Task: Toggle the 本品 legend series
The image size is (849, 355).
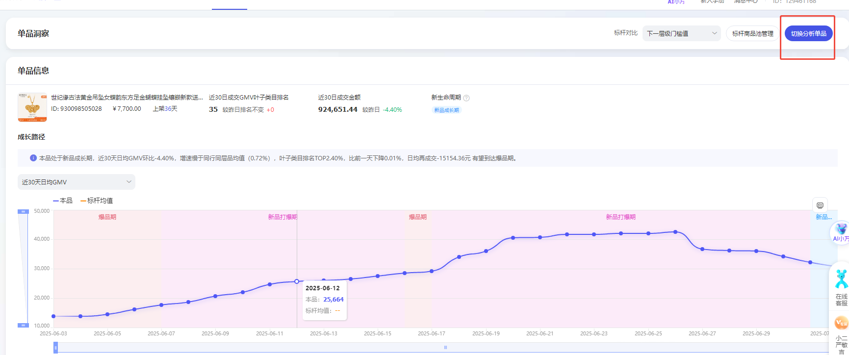Action: [63, 201]
